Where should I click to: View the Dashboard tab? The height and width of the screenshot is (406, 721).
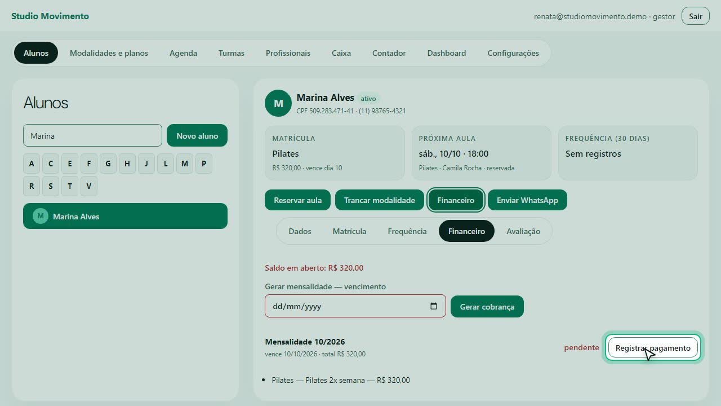(447, 53)
